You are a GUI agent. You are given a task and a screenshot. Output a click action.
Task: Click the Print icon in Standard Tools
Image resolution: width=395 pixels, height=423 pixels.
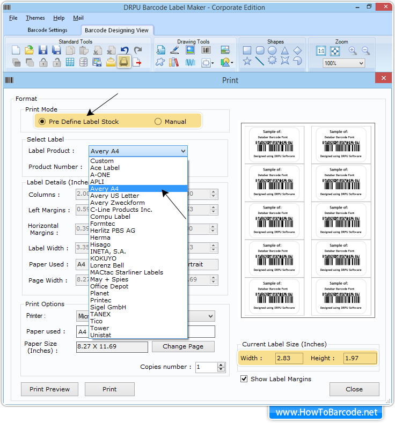pos(124,62)
